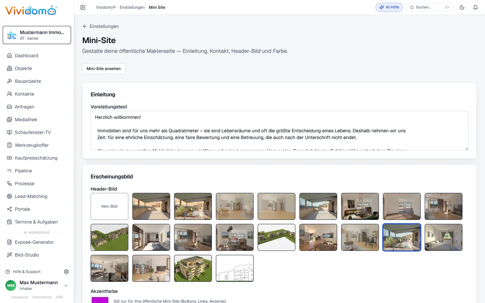Open Hilfe & Support

click(23, 272)
